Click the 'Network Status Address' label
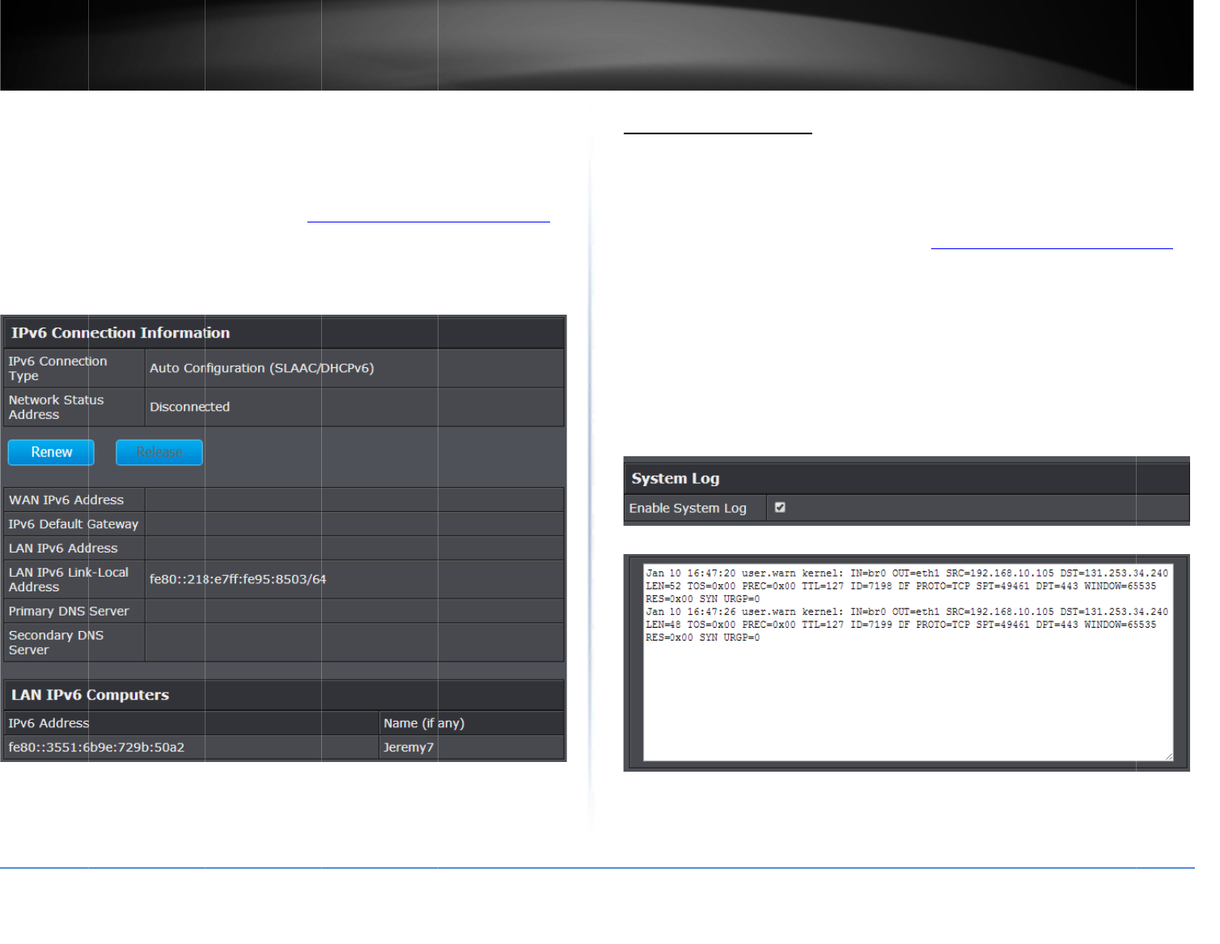This screenshot has width=1220, height=944. (x=56, y=407)
